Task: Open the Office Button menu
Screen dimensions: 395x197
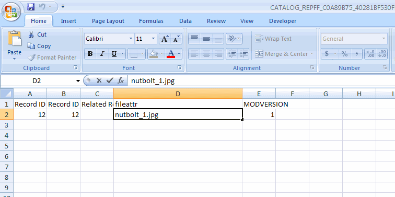Action: pos(11,11)
